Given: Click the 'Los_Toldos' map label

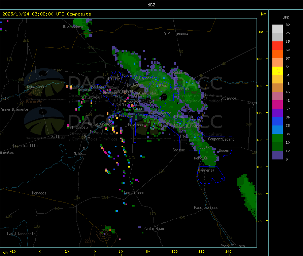Looking at the screenshot, I should point(134,193).
